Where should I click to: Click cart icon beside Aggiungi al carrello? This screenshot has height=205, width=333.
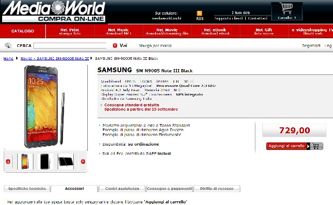(x=316, y=146)
